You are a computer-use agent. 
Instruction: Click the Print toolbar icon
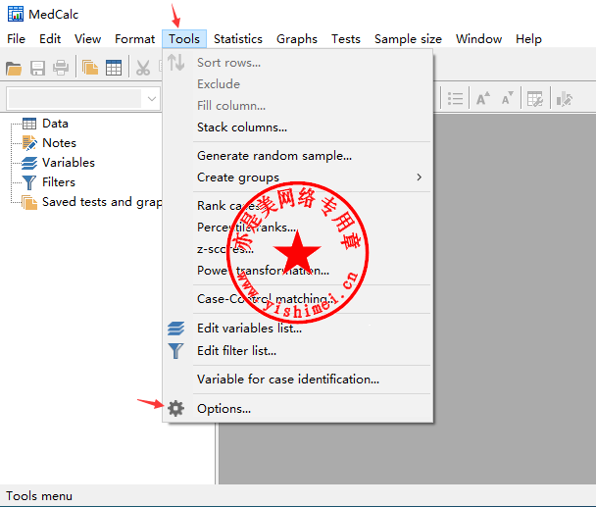tap(61, 68)
